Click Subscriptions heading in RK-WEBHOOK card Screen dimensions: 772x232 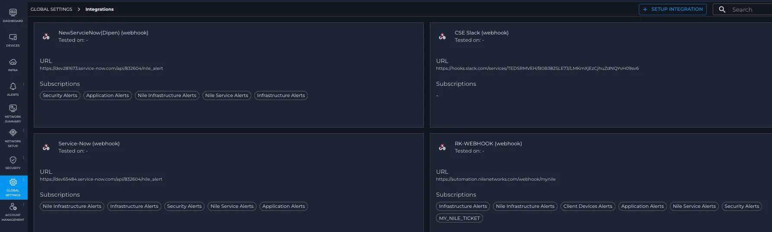pyautogui.click(x=456, y=194)
